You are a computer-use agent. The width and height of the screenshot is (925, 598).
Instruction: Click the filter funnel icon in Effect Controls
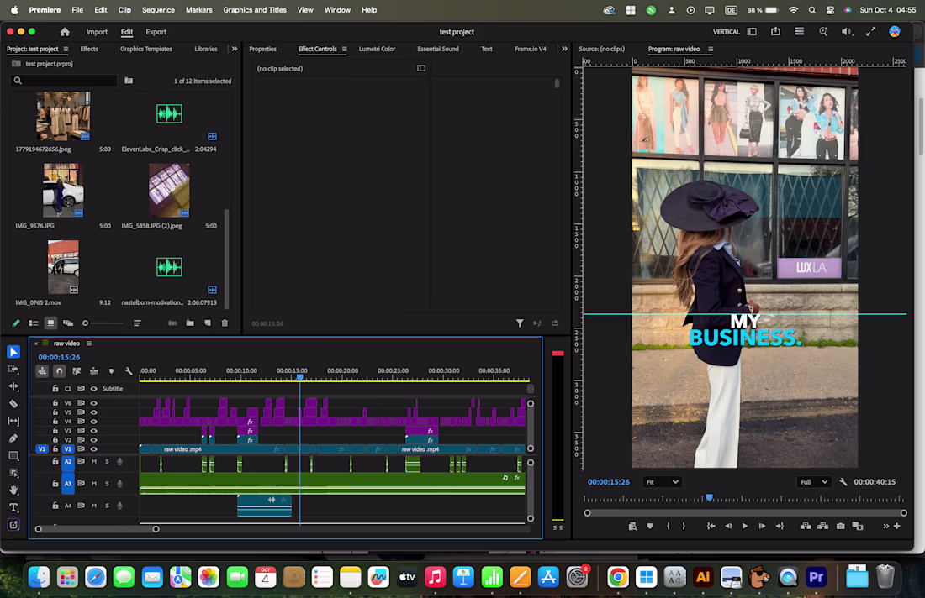520,323
